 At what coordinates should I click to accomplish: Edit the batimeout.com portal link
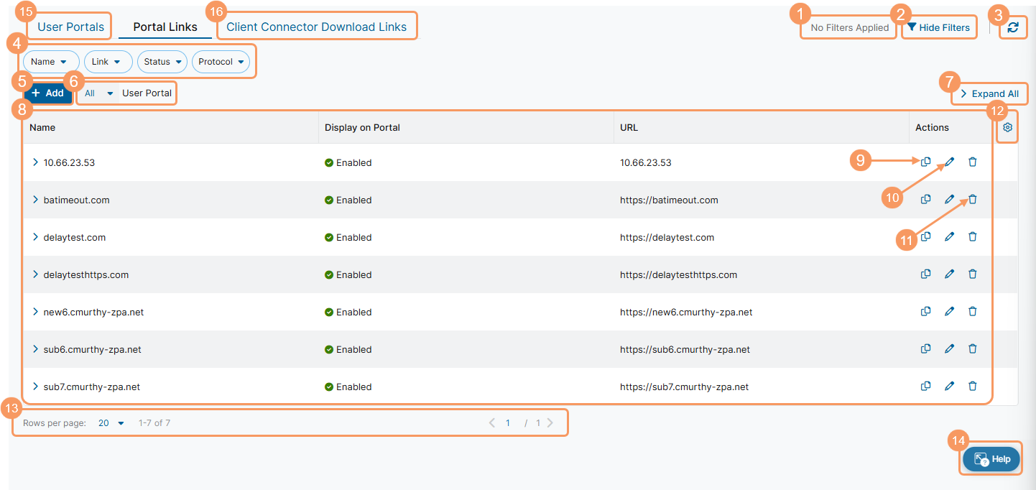pyautogui.click(x=949, y=200)
